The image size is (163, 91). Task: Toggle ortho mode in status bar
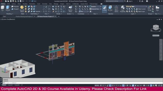point(110,85)
